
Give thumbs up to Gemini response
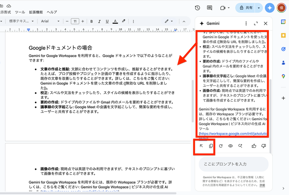(254, 146)
